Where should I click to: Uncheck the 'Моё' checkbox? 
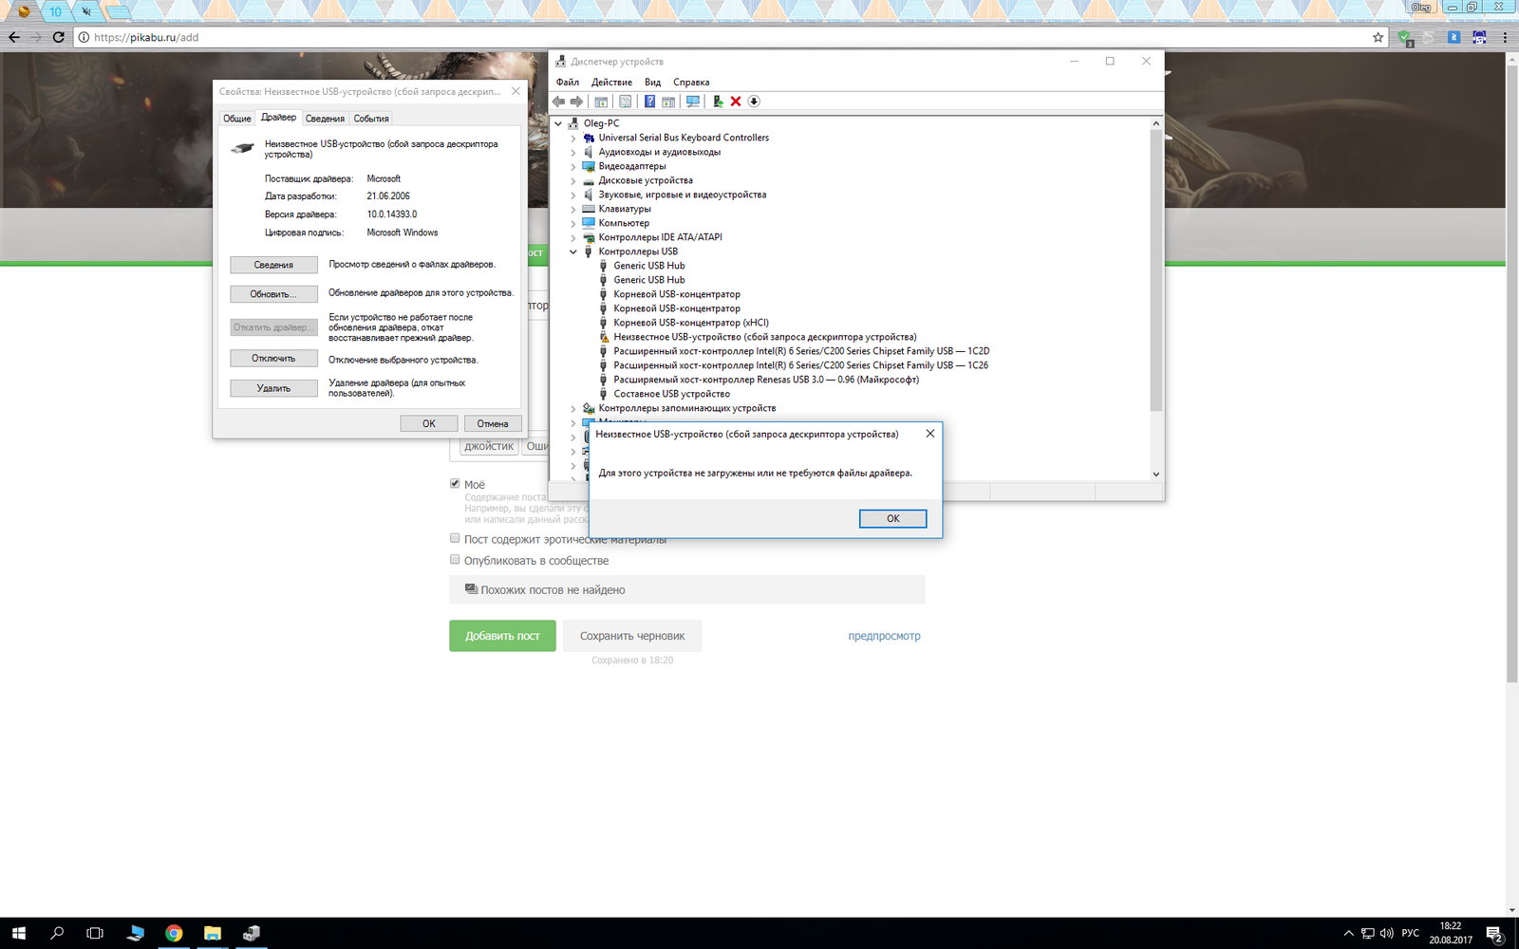point(455,483)
